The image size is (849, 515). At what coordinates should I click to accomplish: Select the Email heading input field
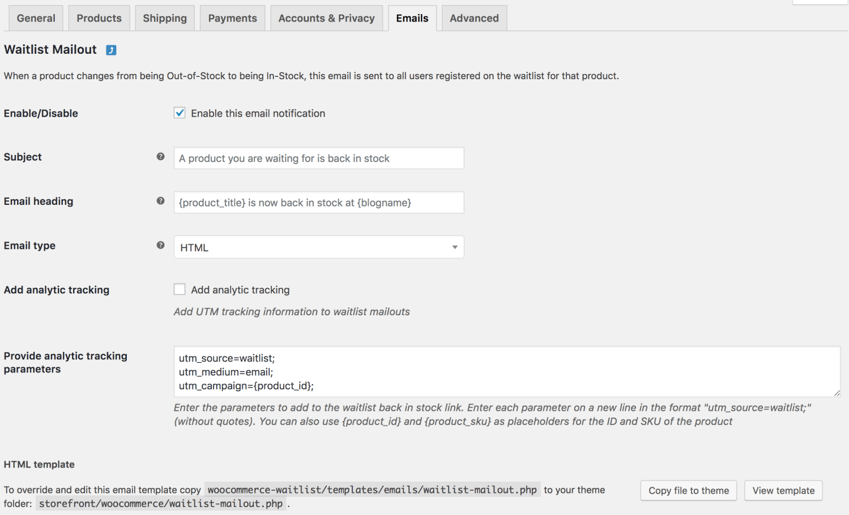tap(318, 202)
